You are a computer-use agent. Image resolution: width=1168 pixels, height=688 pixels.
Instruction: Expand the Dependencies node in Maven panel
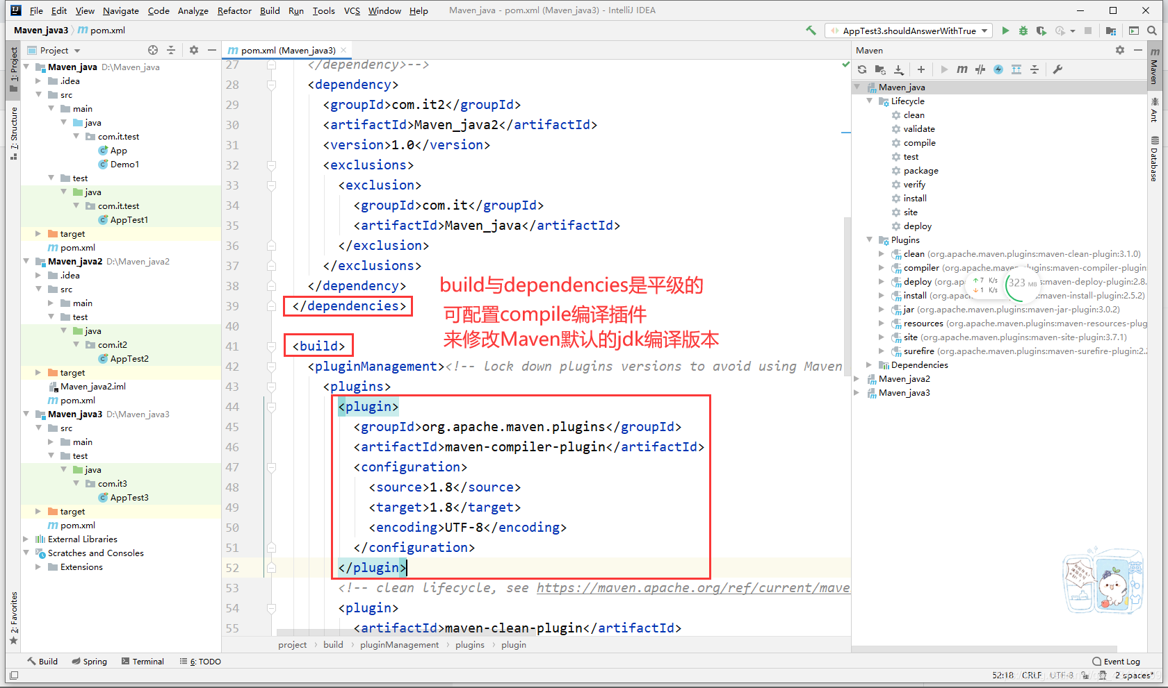pos(869,365)
